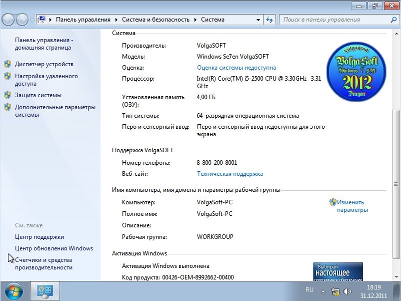401x301 pixels.
Task: Click phone number 8-800-200-8001
Action: pyautogui.click(x=217, y=163)
